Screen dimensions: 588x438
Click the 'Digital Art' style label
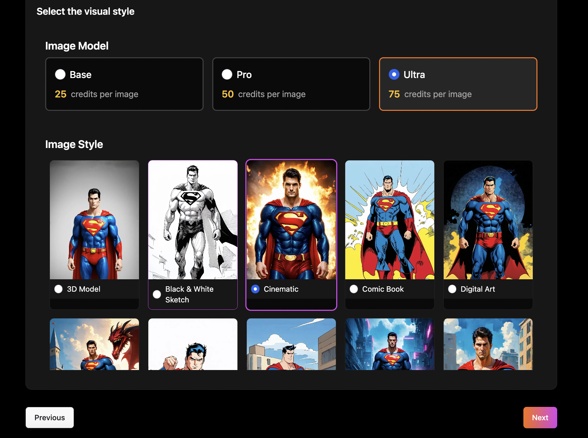(478, 289)
